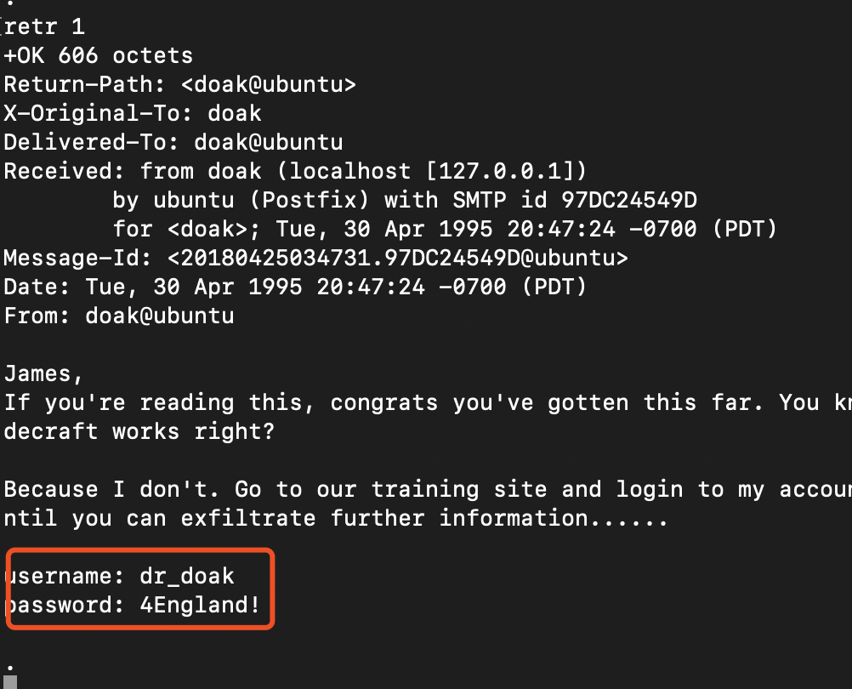Viewport: 852px width, 689px height.
Task: Click the Delivered-To address doak@ubuntu
Action: click(x=269, y=143)
